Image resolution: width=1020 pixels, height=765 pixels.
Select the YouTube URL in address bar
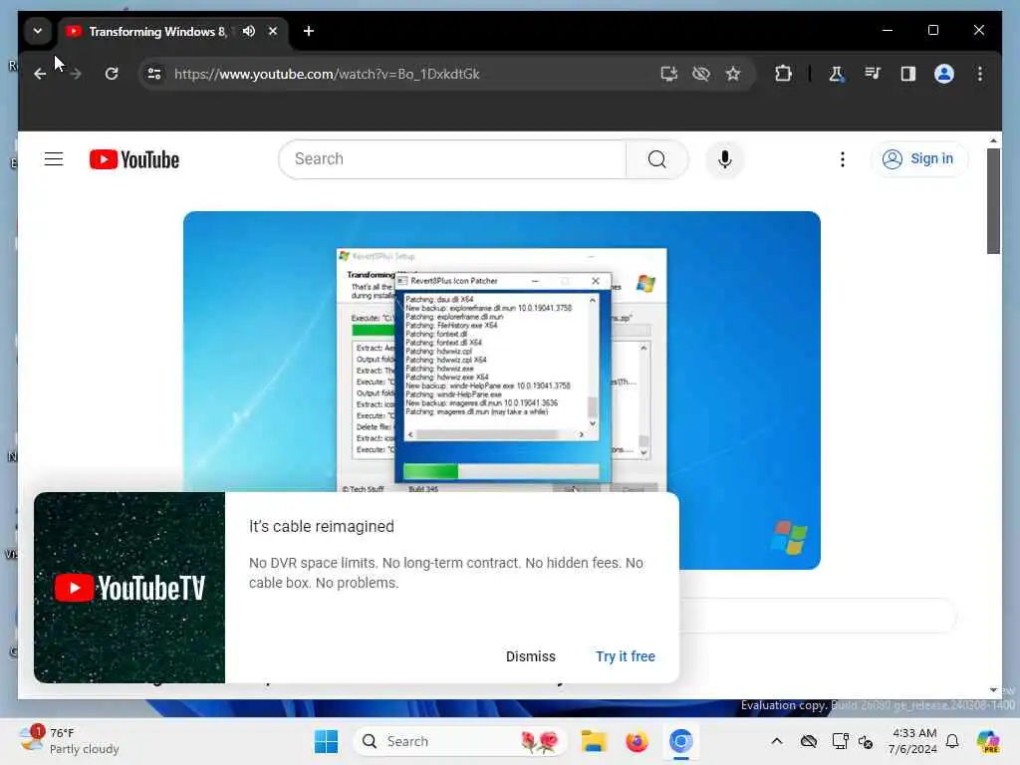tap(327, 74)
